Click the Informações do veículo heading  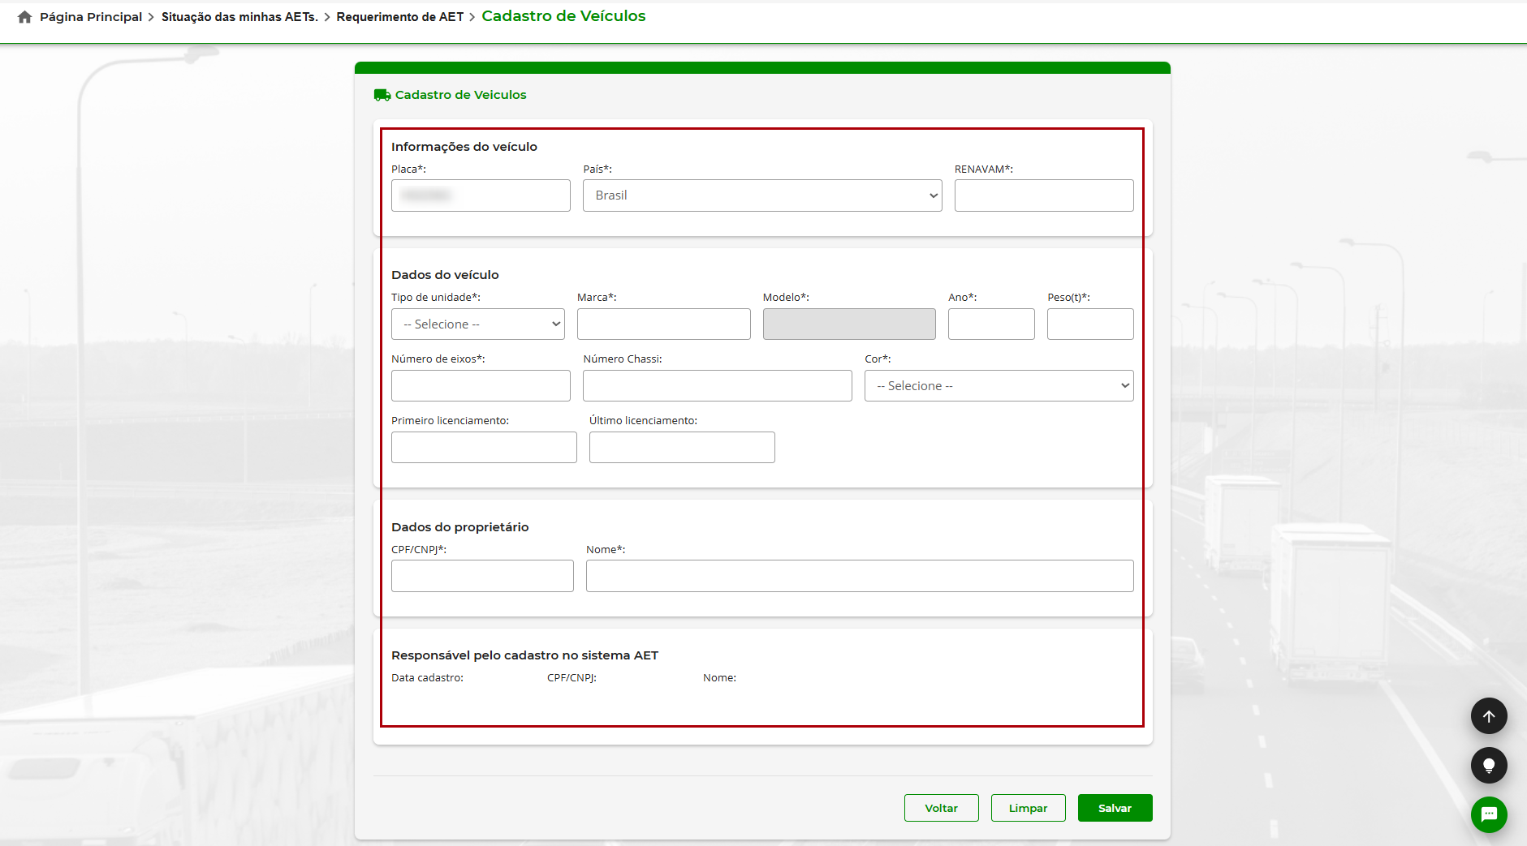coord(464,147)
